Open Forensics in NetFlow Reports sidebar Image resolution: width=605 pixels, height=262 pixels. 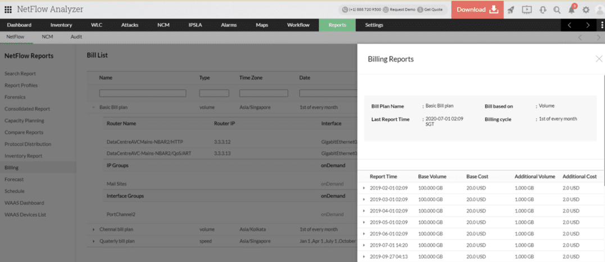click(16, 97)
